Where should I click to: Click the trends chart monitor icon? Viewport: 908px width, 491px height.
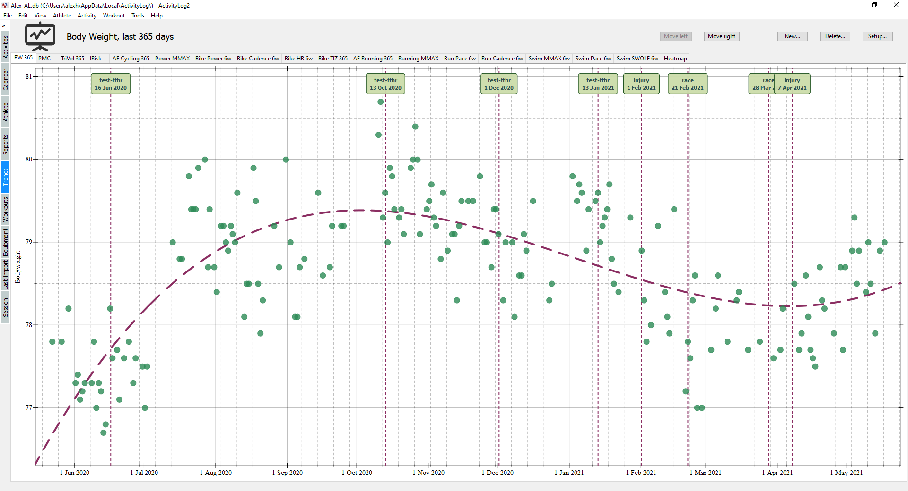(40, 37)
